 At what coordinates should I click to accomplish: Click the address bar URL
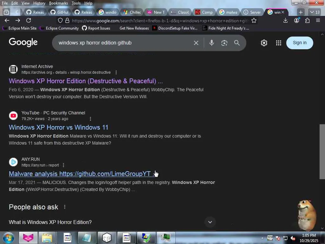pyautogui.click(x=160, y=21)
